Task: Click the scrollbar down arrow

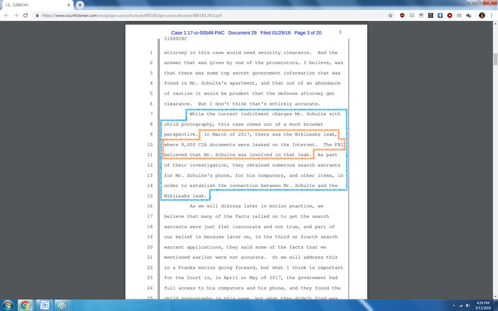Action: pos(495,296)
